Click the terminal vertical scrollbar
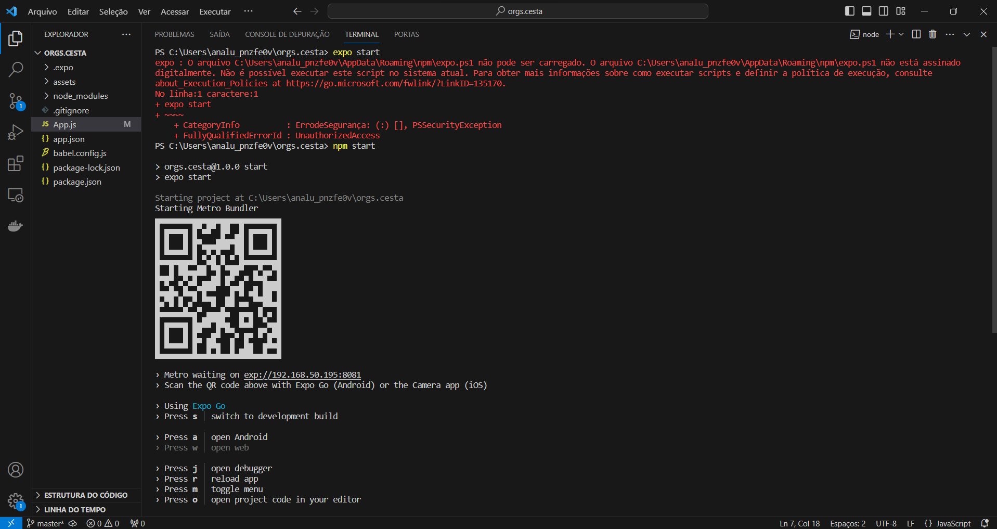The height and width of the screenshot is (529, 997). 994,190
